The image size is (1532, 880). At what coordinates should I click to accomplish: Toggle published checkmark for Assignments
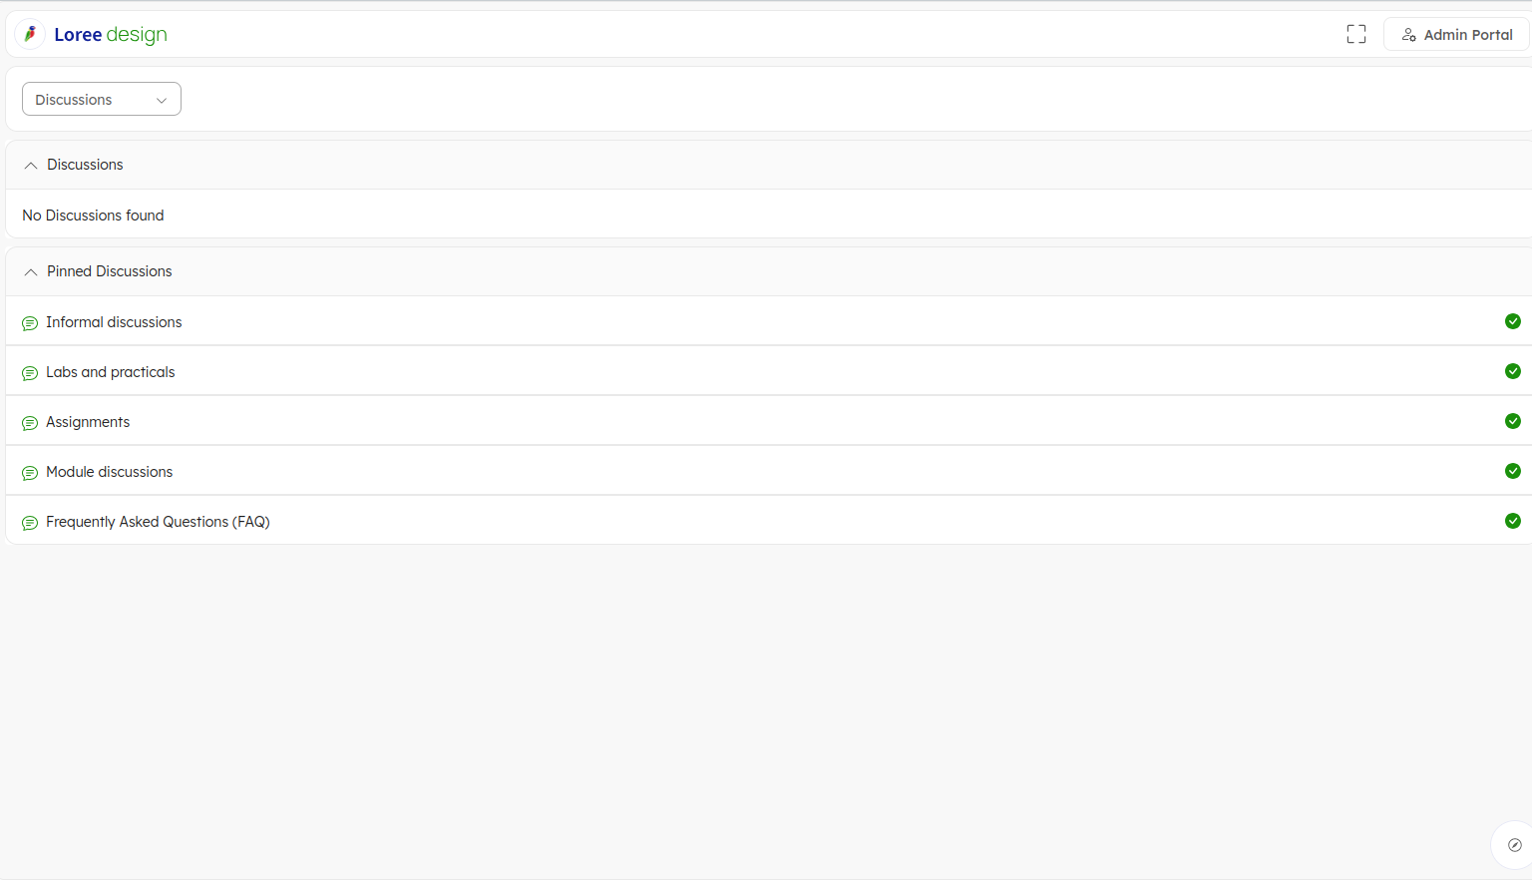(x=1512, y=421)
